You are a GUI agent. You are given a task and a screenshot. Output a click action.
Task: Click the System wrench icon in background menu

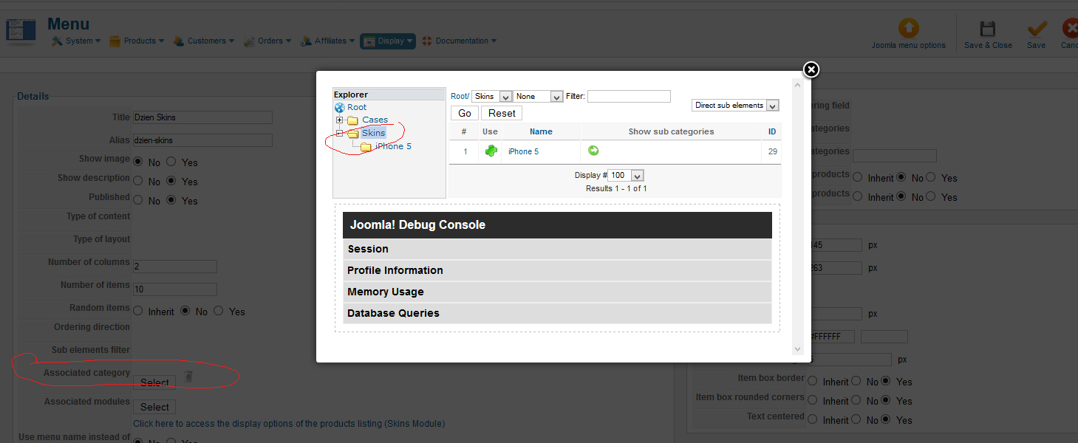(x=57, y=41)
